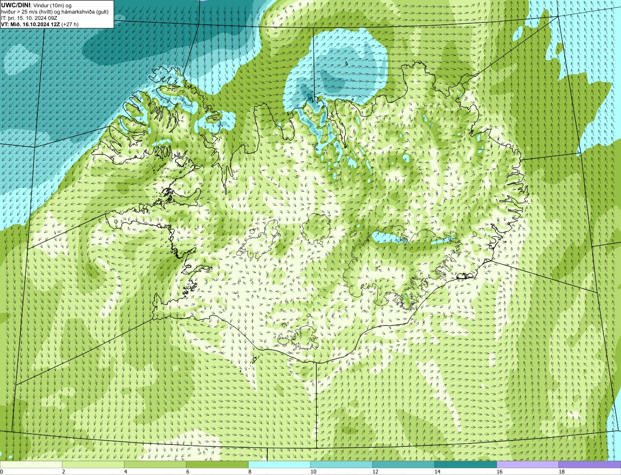The image size is (621, 475).
Task: Click the light cyan 8–10 m/s legend swatch
Action: click(x=279, y=464)
